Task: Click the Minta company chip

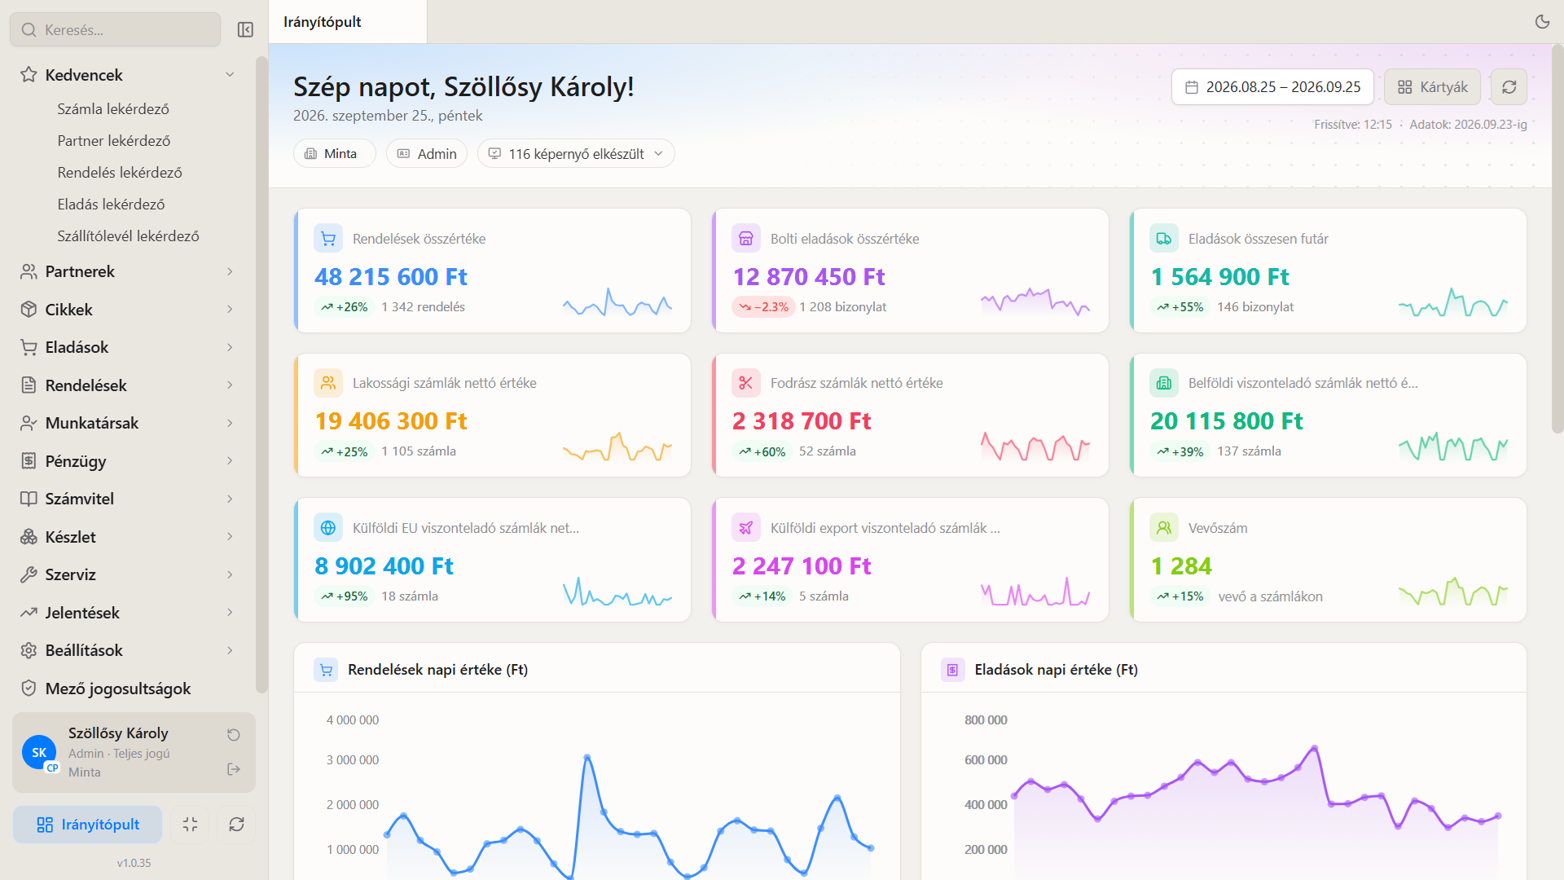Action: coord(334,154)
